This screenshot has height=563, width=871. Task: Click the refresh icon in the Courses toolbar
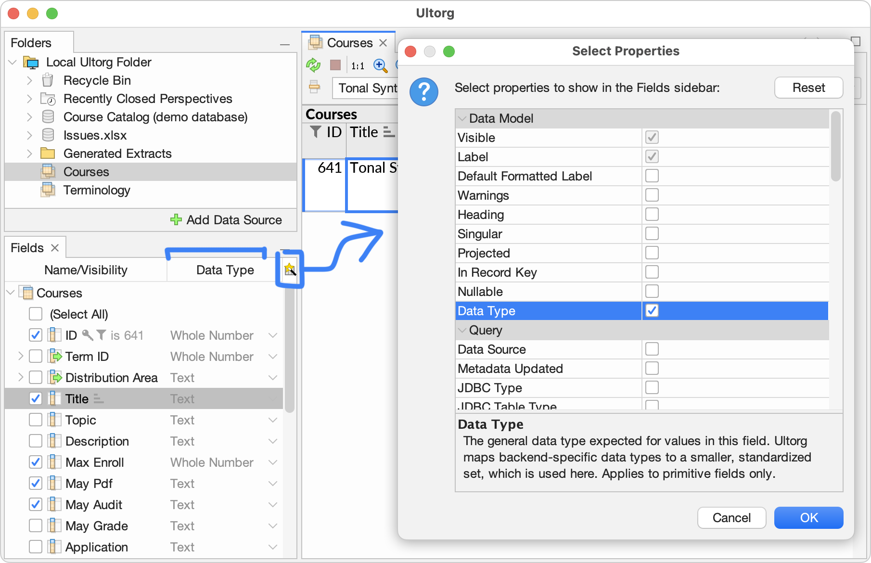pyautogui.click(x=313, y=65)
